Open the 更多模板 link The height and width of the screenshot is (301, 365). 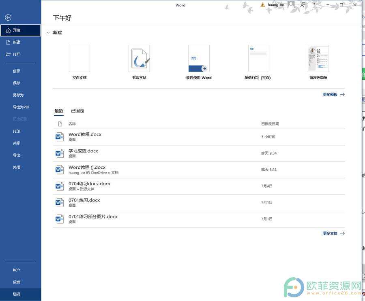334,95
